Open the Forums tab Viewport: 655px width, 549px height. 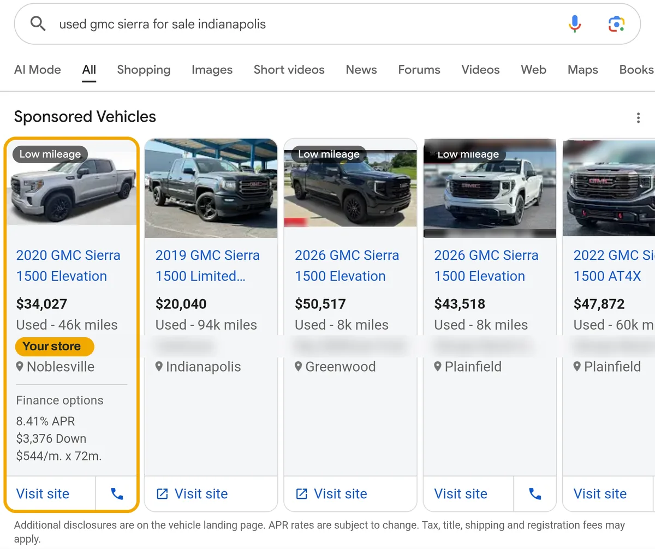(x=419, y=70)
